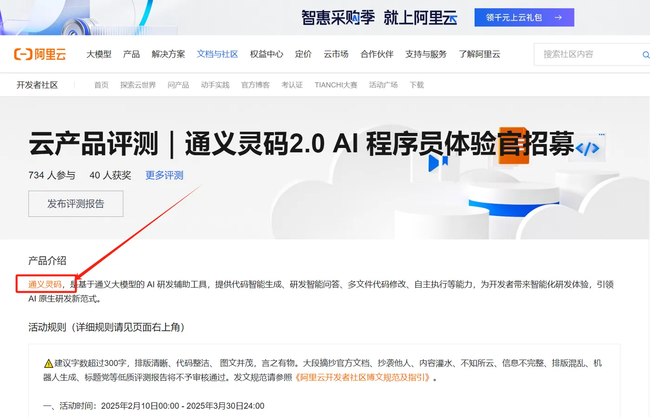
Task: Switch to the 首页 tab
Action: [101, 85]
